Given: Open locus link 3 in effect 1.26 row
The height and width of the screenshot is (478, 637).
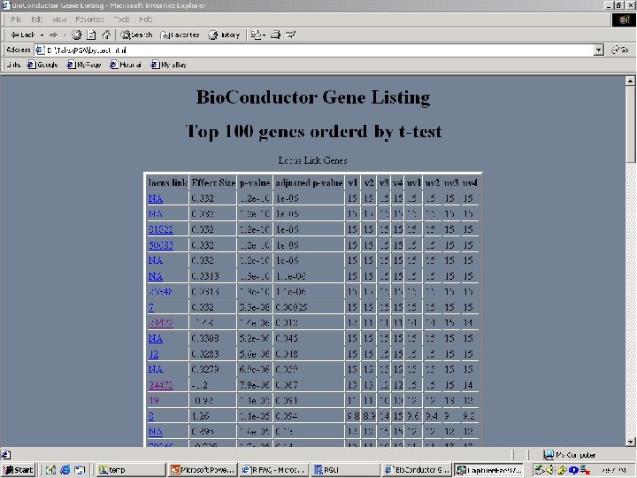Looking at the screenshot, I should tap(151, 416).
